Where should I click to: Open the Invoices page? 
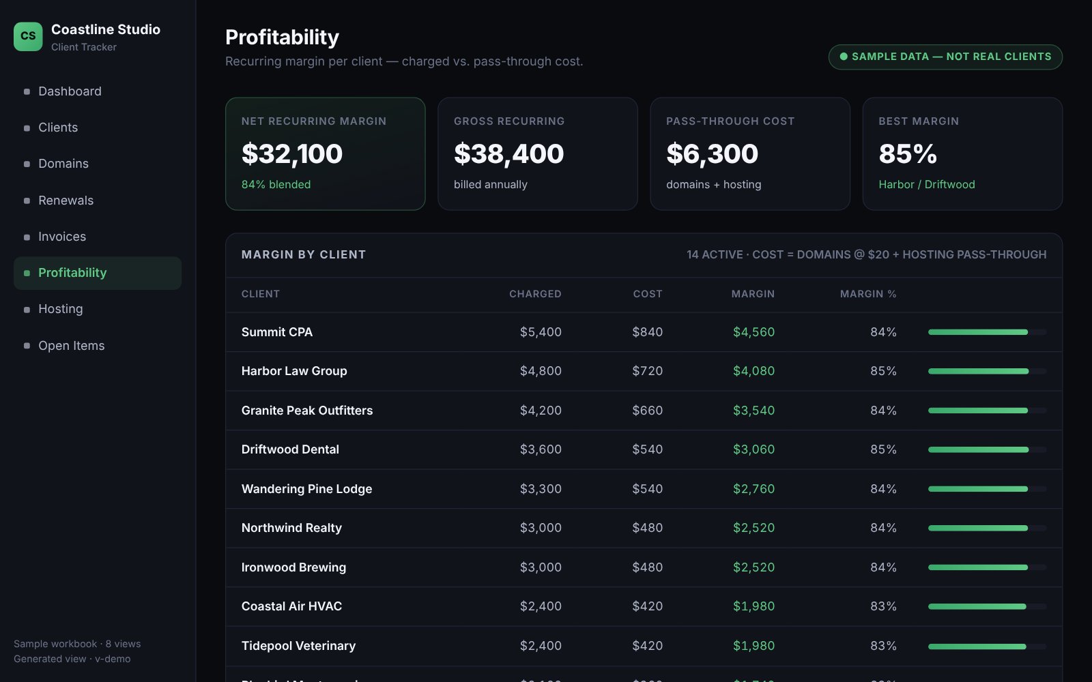click(x=98, y=237)
